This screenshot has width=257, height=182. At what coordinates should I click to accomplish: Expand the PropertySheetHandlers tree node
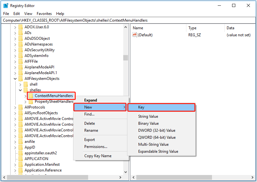(26, 102)
